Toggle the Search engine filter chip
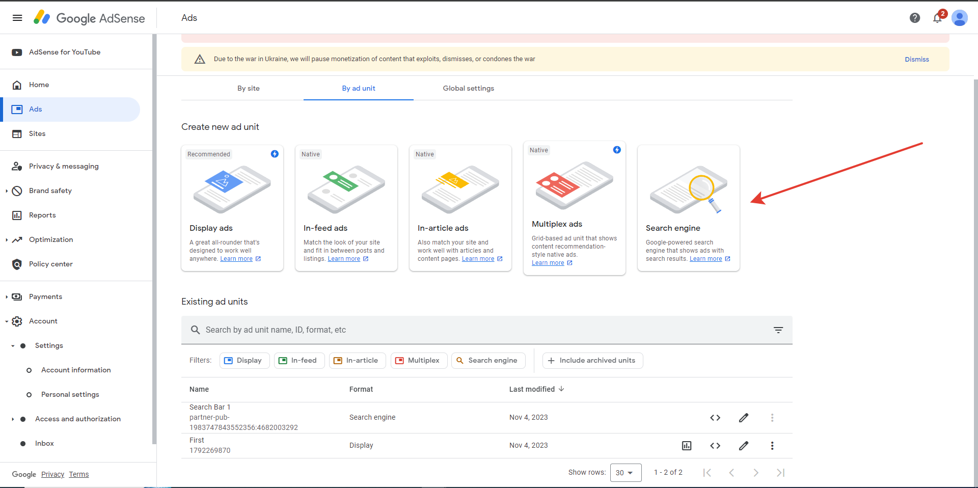Viewport: 978px width, 488px height. click(x=488, y=361)
